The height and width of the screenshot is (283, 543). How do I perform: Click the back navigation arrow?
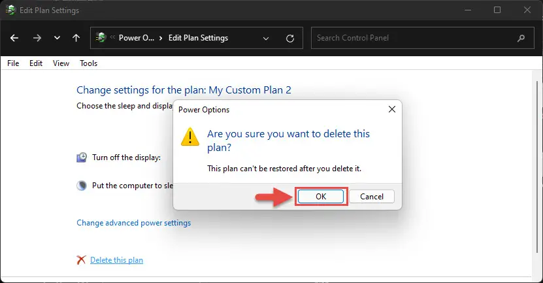coord(14,38)
